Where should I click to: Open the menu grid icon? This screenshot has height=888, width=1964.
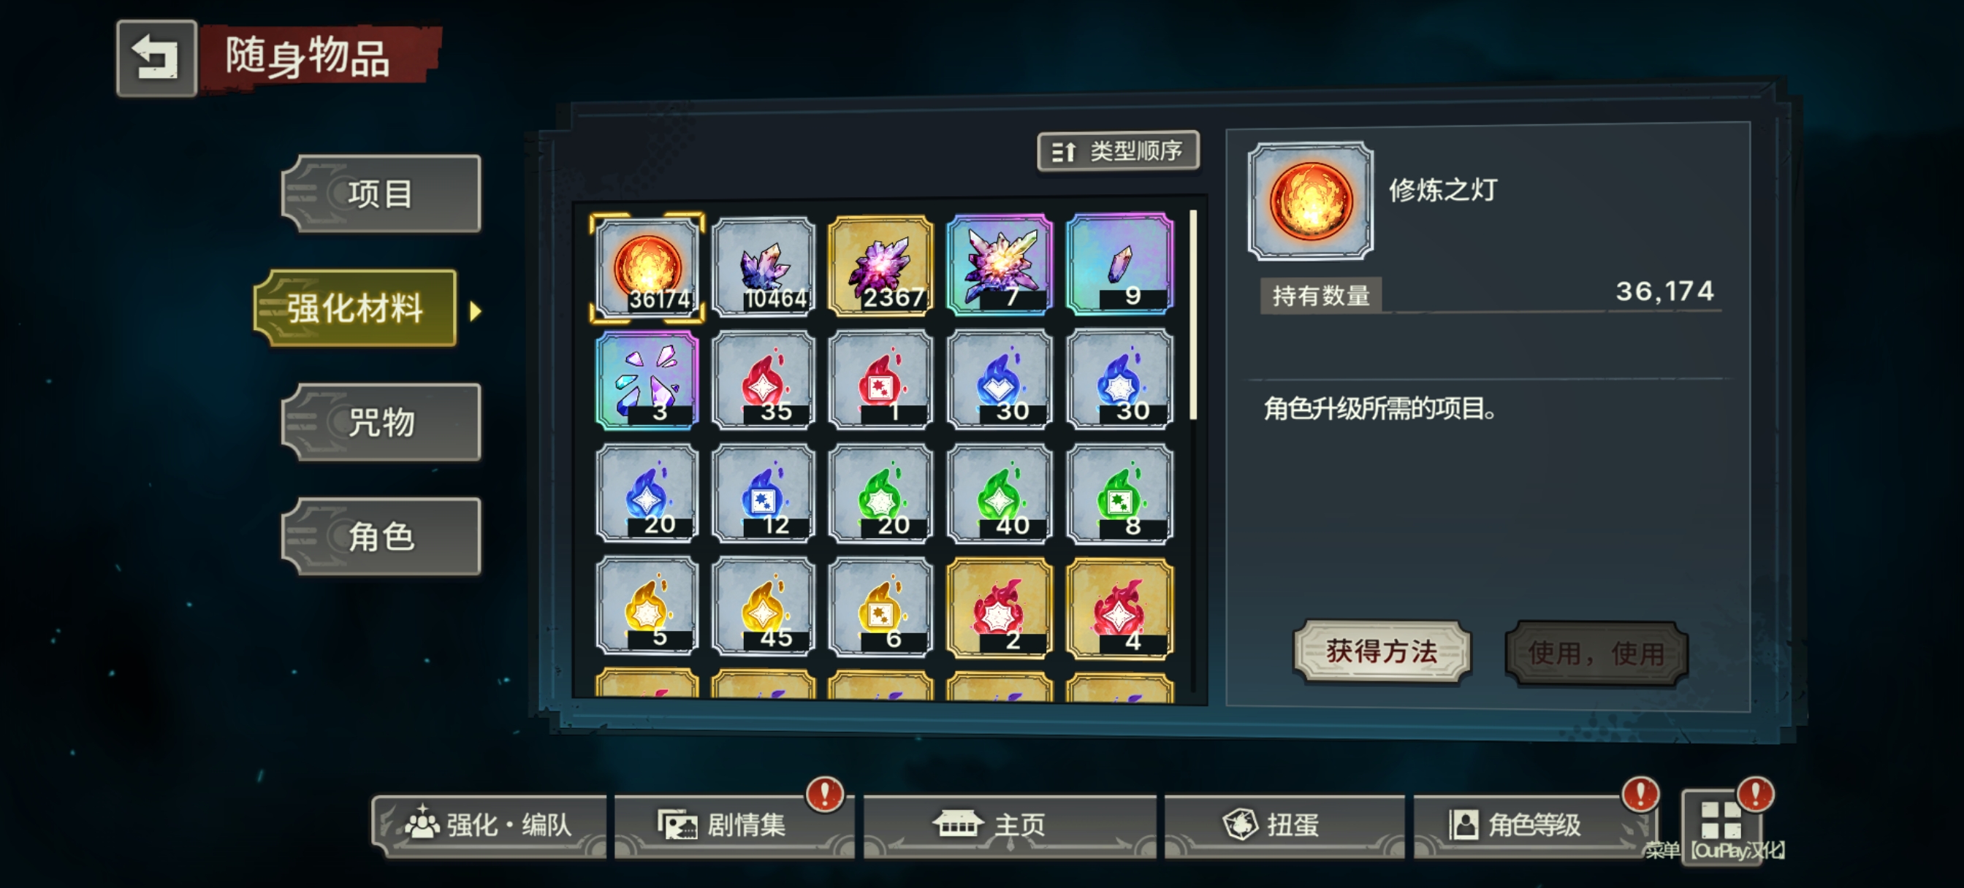tap(1721, 820)
